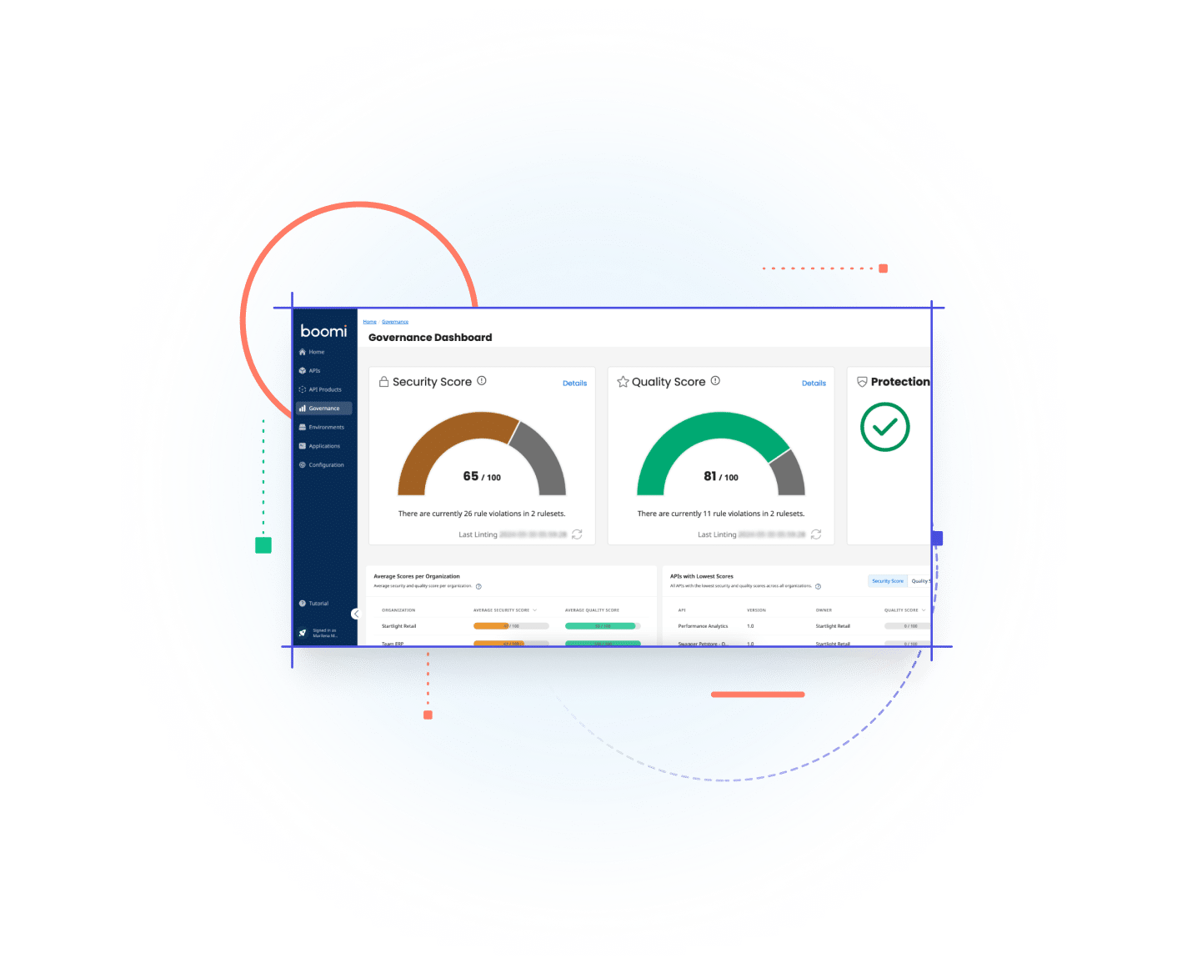Click the Security Score gauge showing 65 / 100
Screen dimensions: 1182x963
click(x=482, y=454)
